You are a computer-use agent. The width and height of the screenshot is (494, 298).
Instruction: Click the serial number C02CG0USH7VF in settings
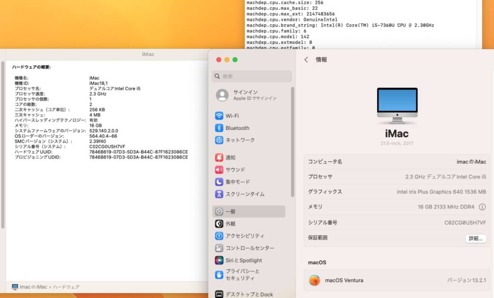click(465, 223)
